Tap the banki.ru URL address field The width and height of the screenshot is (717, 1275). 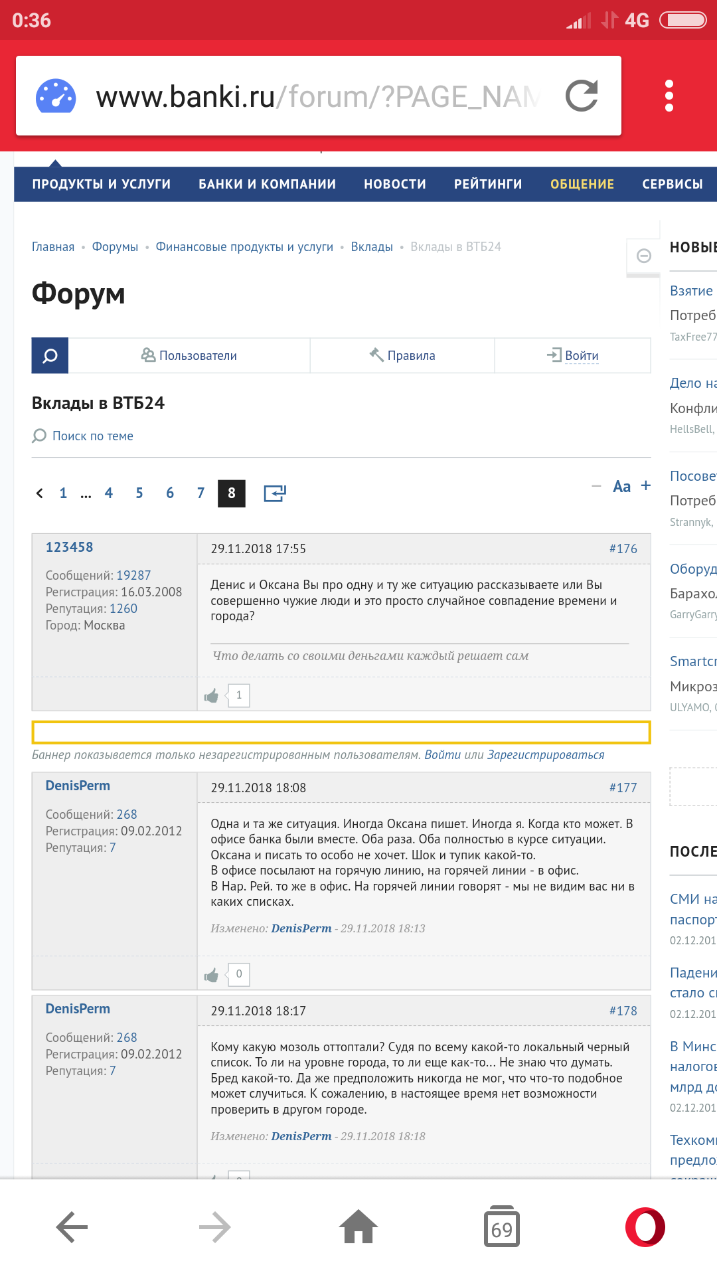click(x=318, y=96)
